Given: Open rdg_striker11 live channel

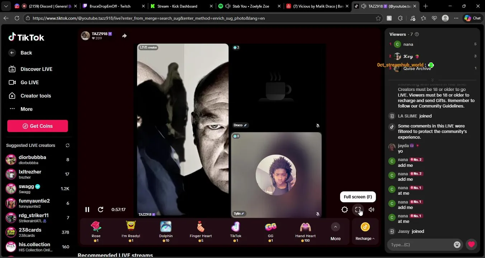Looking at the screenshot, I should click(x=37, y=218).
